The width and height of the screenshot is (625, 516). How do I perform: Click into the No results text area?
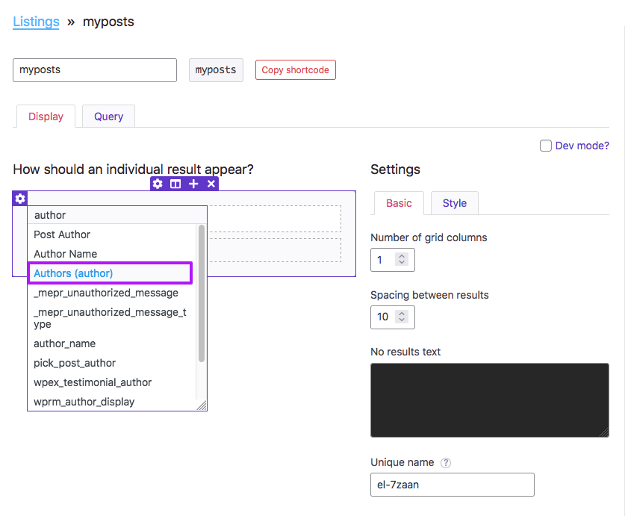489,400
